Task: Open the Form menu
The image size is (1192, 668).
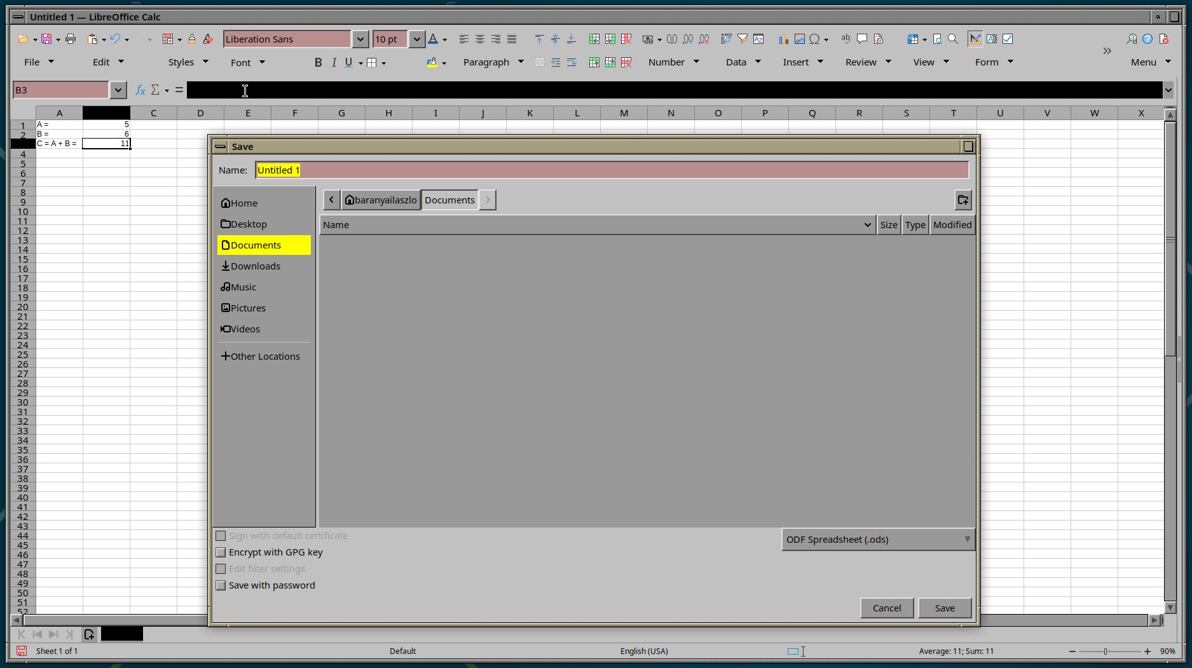Action: pyautogui.click(x=994, y=62)
